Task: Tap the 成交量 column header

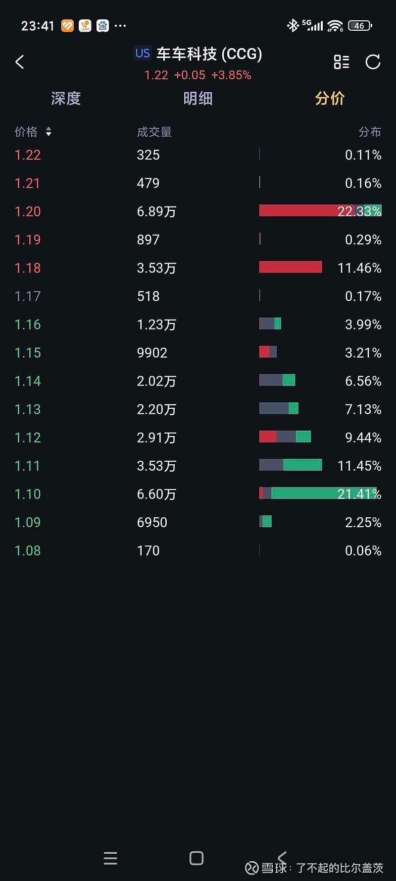Action: coord(154,132)
